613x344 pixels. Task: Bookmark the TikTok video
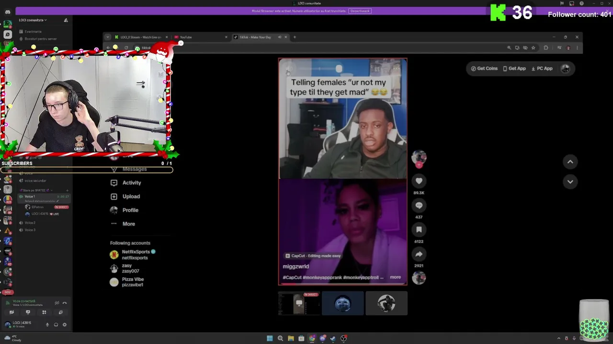(x=419, y=230)
